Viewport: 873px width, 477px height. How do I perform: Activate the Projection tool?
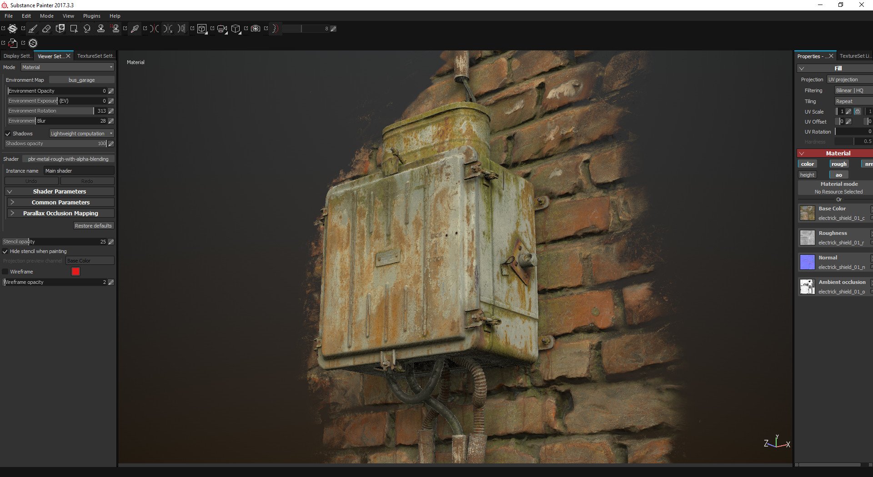60,29
